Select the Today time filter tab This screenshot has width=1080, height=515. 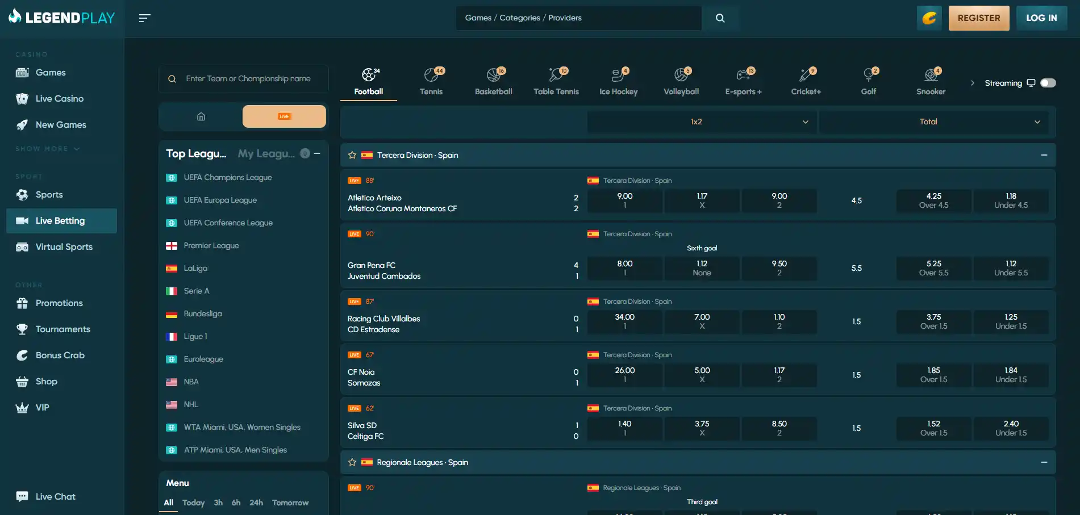click(193, 503)
